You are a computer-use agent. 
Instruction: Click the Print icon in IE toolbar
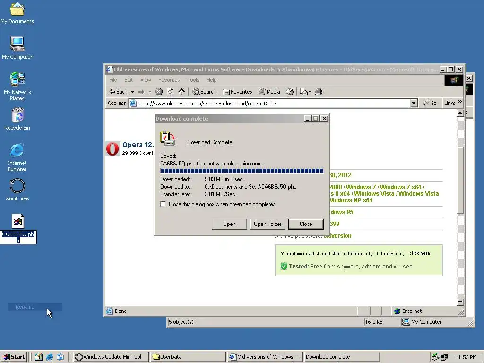coord(319,92)
